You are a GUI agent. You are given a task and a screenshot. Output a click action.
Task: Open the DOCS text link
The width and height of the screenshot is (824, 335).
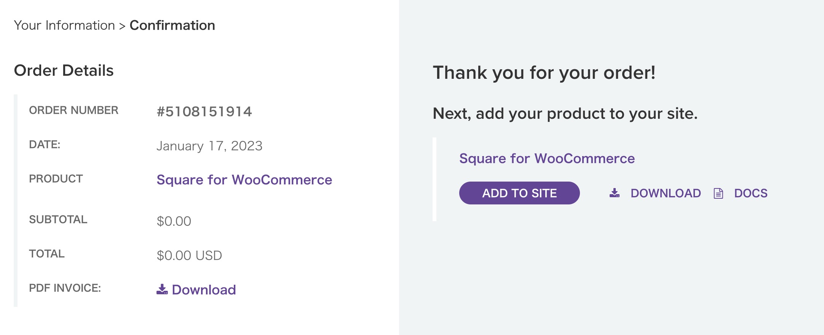(x=751, y=193)
